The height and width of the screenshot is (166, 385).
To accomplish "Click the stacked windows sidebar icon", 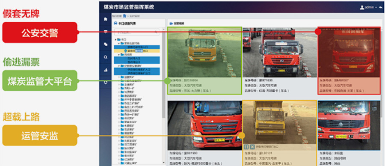I will coord(106,44).
